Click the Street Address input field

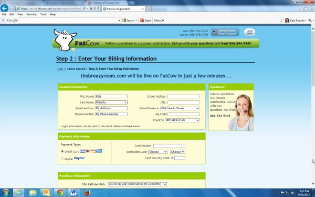(x=184, y=97)
